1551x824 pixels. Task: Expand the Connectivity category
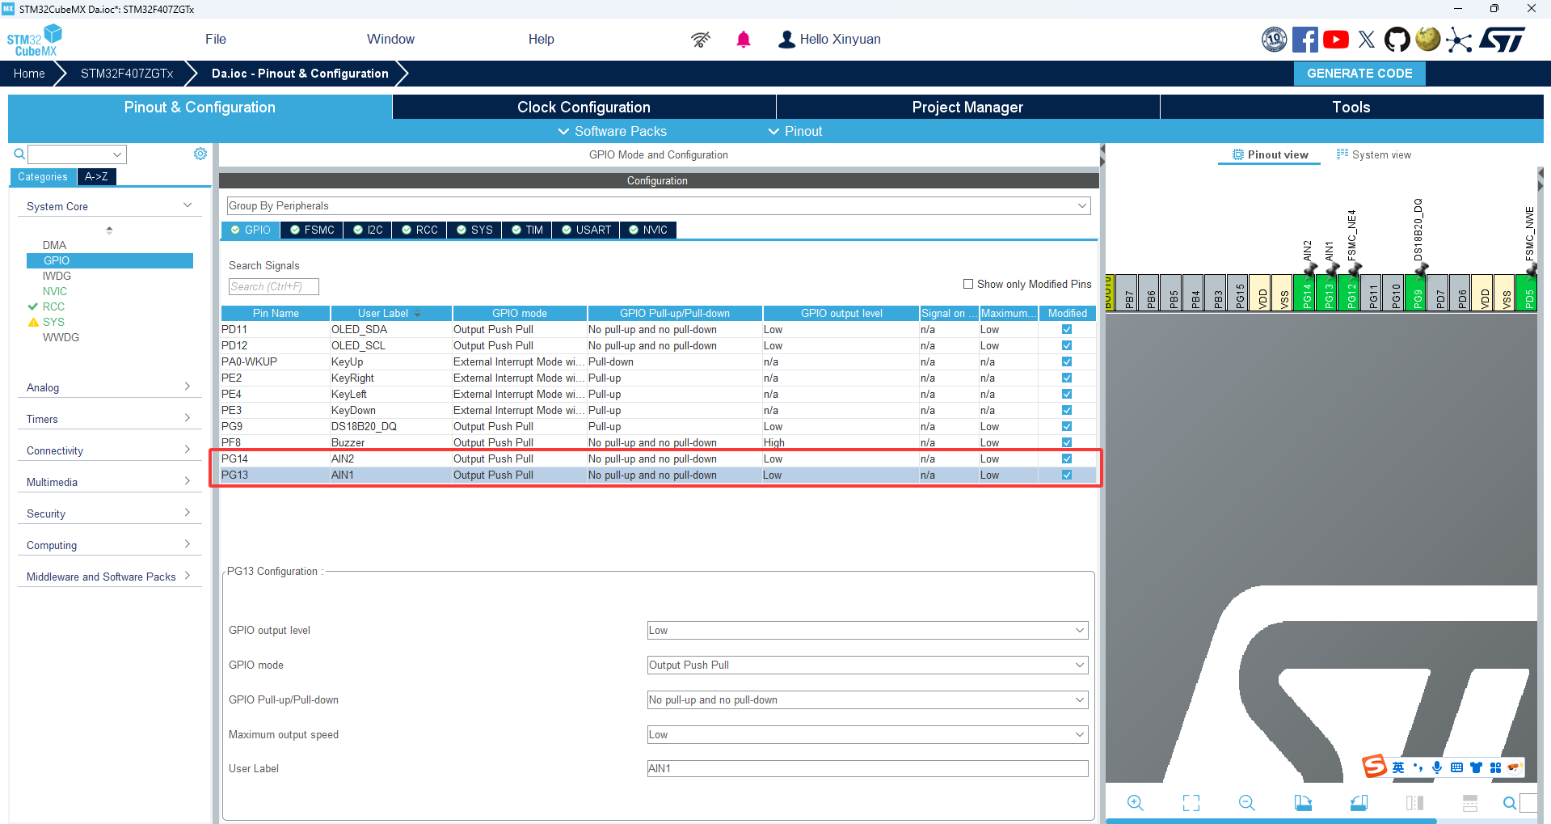(x=109, y=450)
